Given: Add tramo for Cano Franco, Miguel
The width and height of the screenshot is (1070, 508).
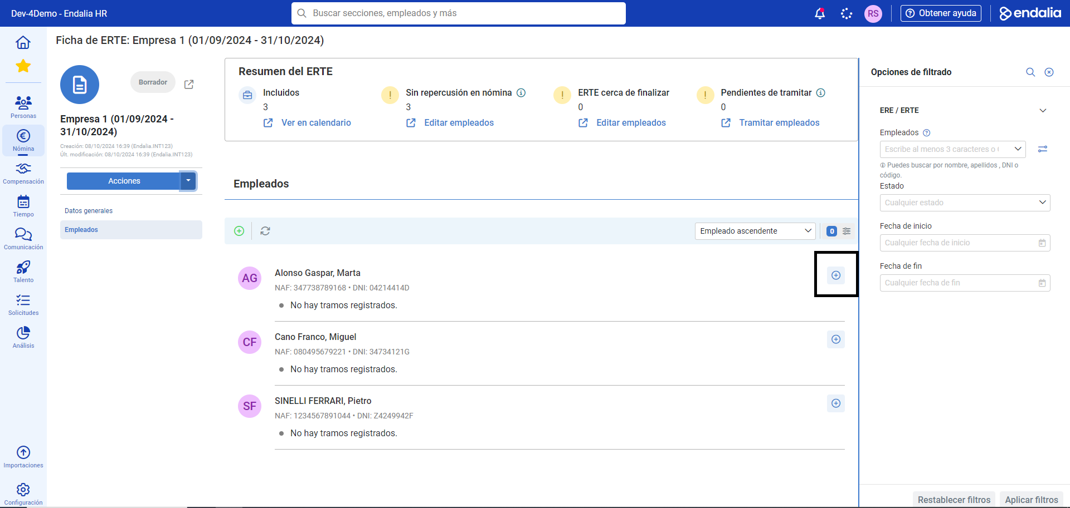Looking at the screenshot, I should (x=836, y=339).
